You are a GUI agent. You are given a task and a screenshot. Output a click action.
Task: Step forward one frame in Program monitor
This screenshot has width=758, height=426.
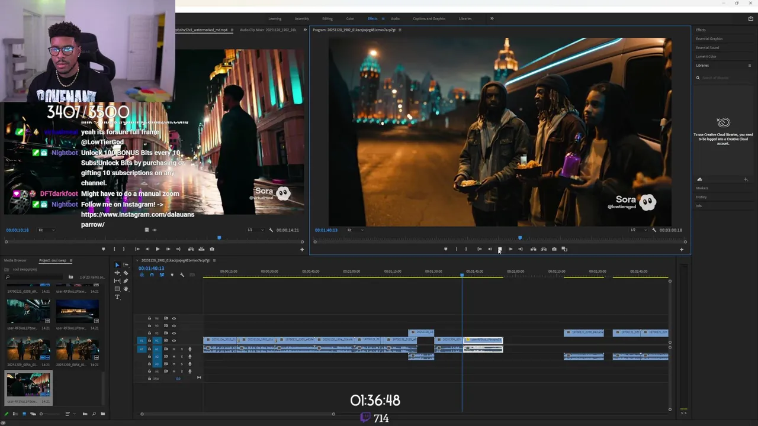pos(510,249)
